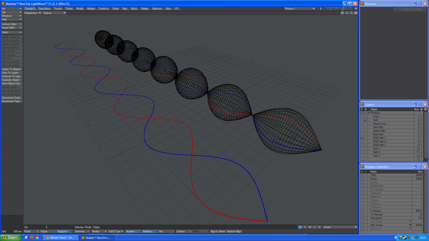This screenshot has height=241, width=429.
Task: Click the viewport rotate icon
Action: pos(347,13)
